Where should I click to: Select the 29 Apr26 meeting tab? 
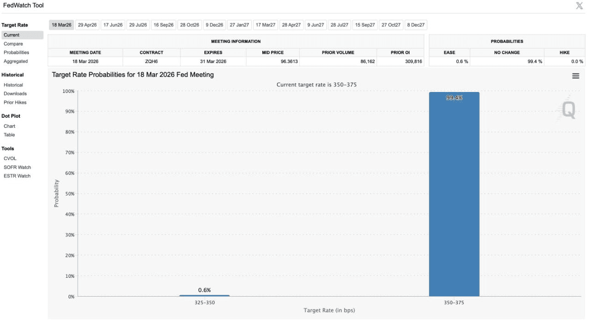[87, 25]
